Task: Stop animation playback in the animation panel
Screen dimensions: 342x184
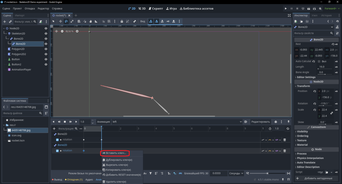Action: coord(65,122)
